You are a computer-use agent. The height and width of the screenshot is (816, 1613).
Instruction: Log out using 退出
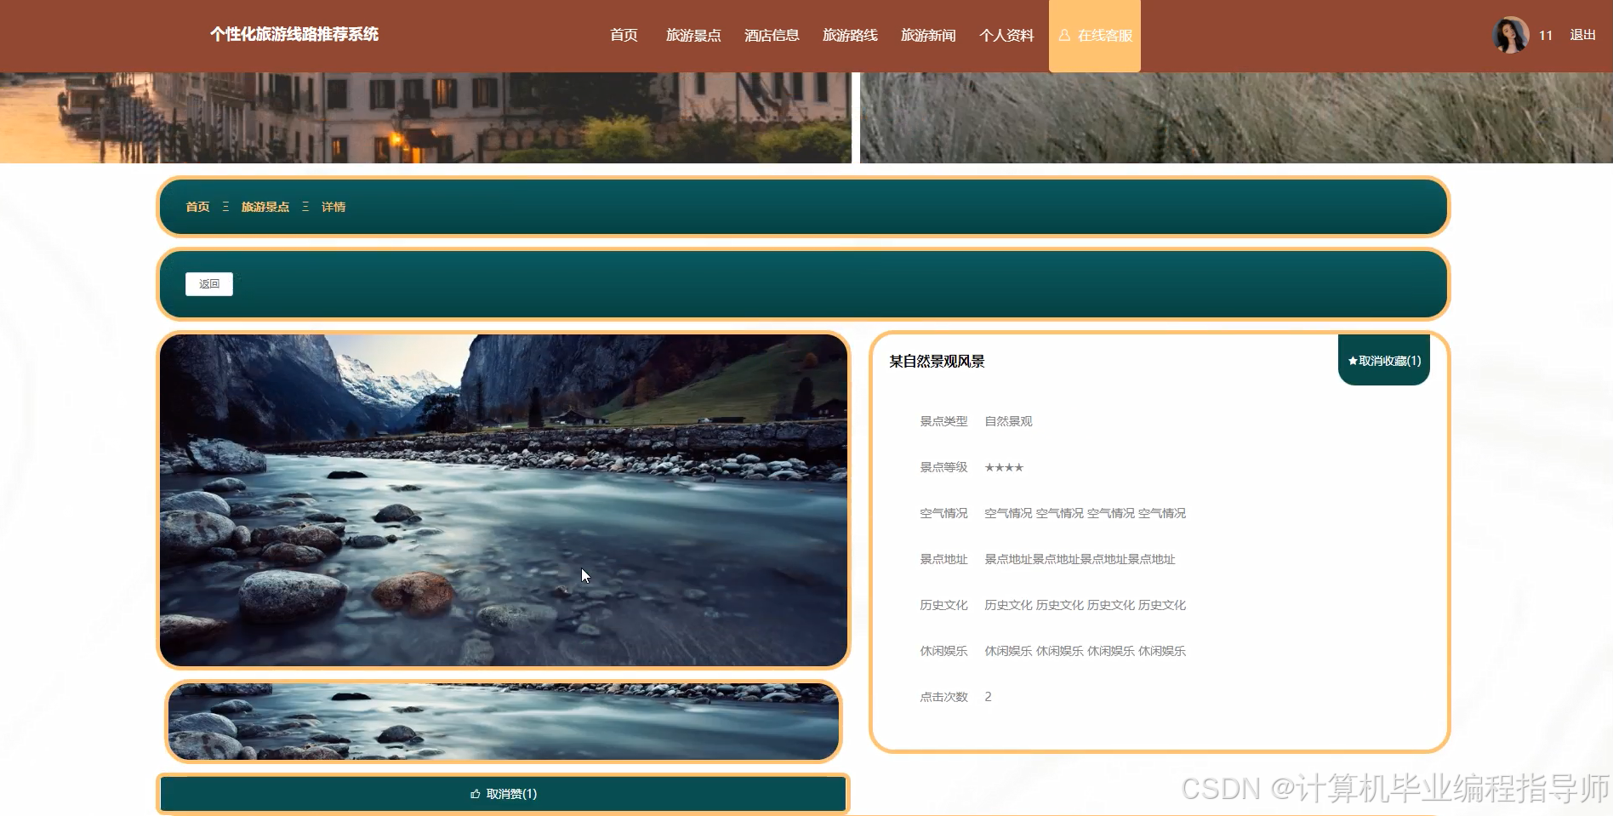point(1582,35)
